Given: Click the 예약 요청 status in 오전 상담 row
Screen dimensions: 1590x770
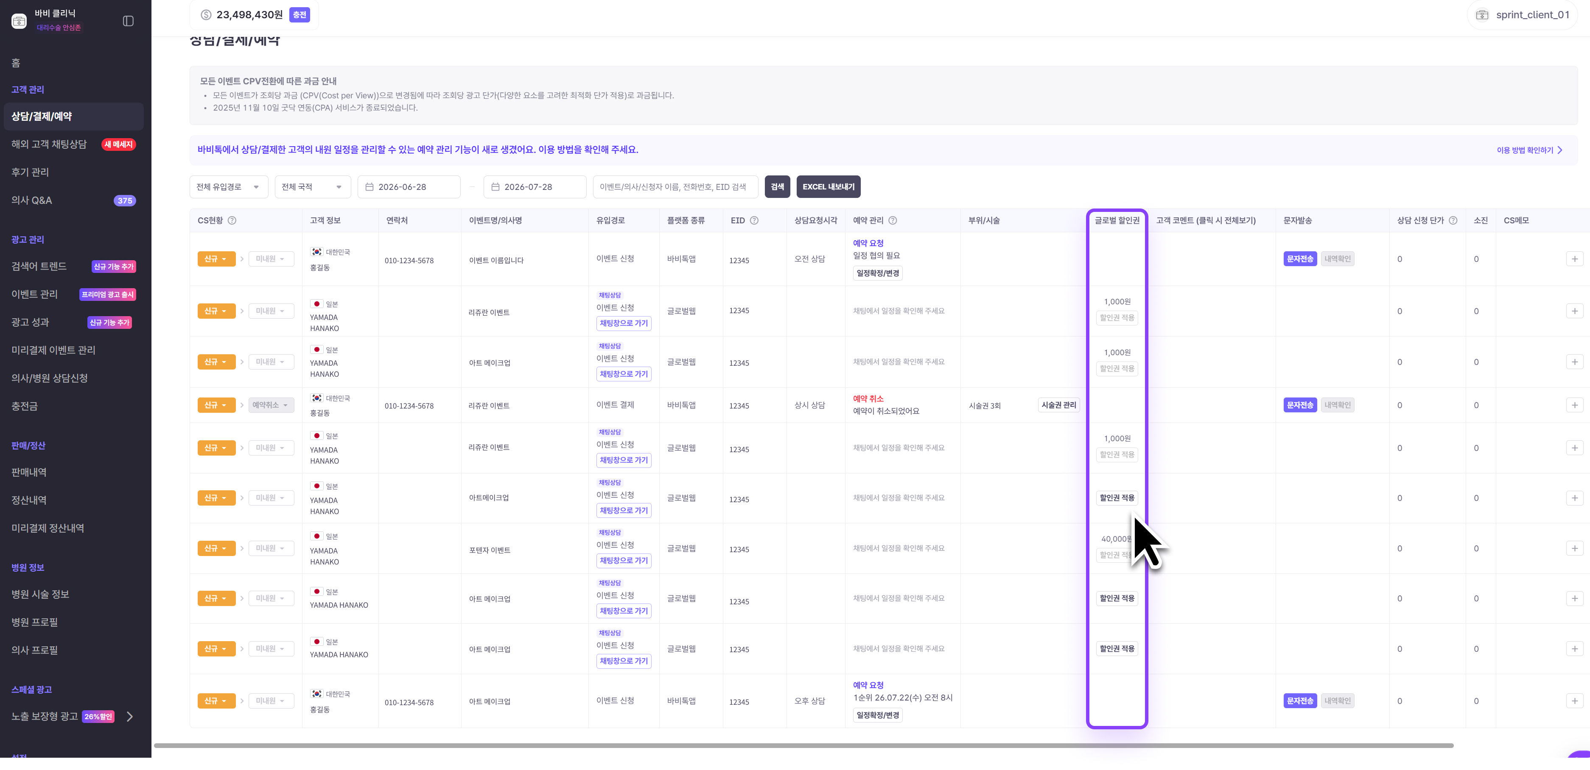Looking at the screenshot, I should click(868, 244).
